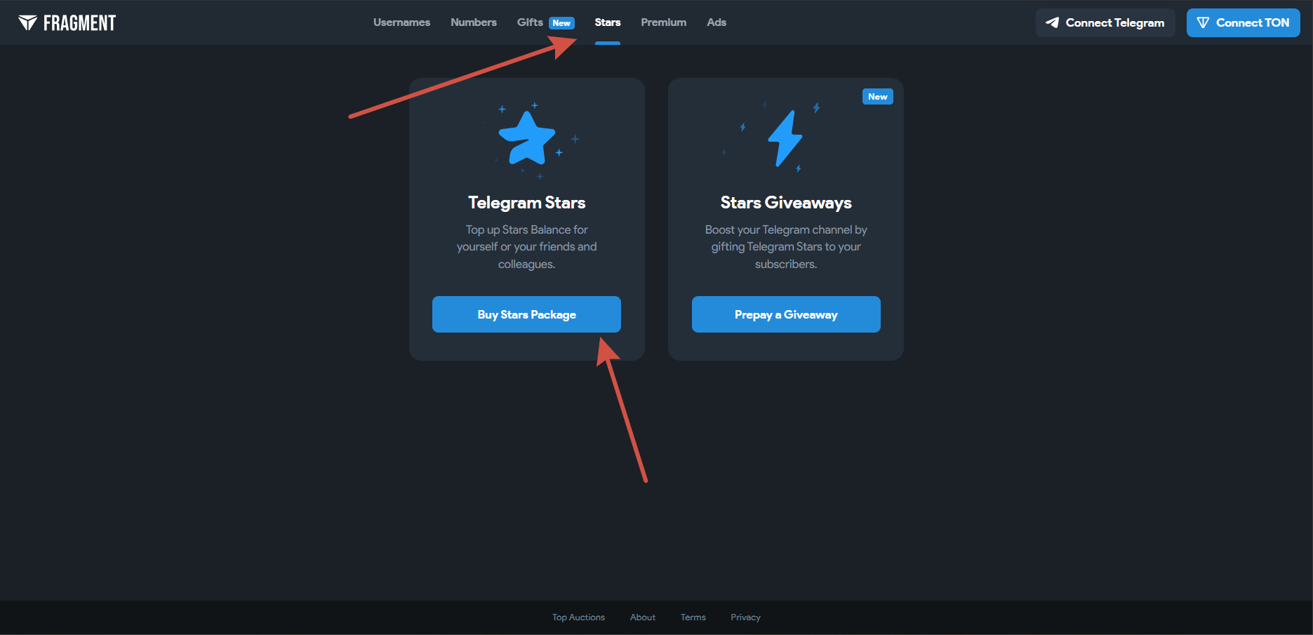Click the FRAGMENT wordmark text
1313x635 pixels.
click(x=79, y=23)
